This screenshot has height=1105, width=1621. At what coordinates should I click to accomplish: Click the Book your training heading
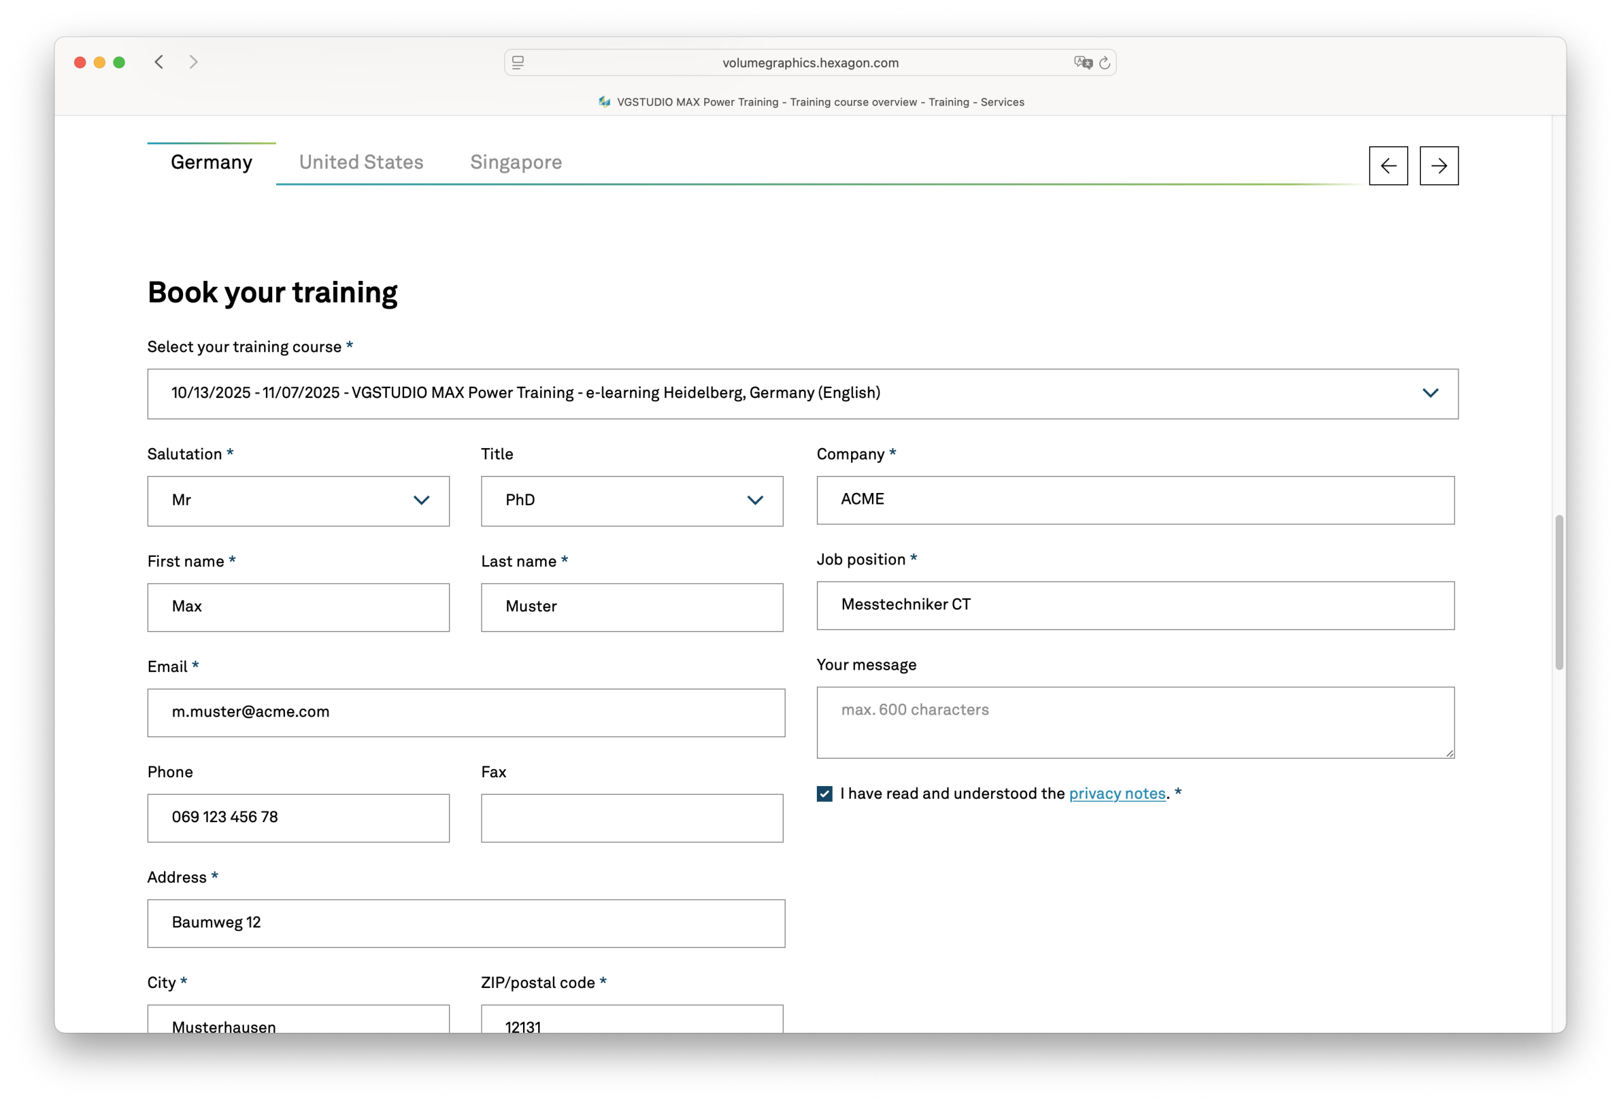pyautogui.click(x=273, y=293)
